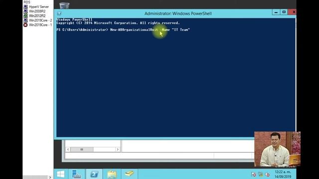The image size is (319, 179).
Task: Open the Win2012R2 server entry
Action: [37, 15]
